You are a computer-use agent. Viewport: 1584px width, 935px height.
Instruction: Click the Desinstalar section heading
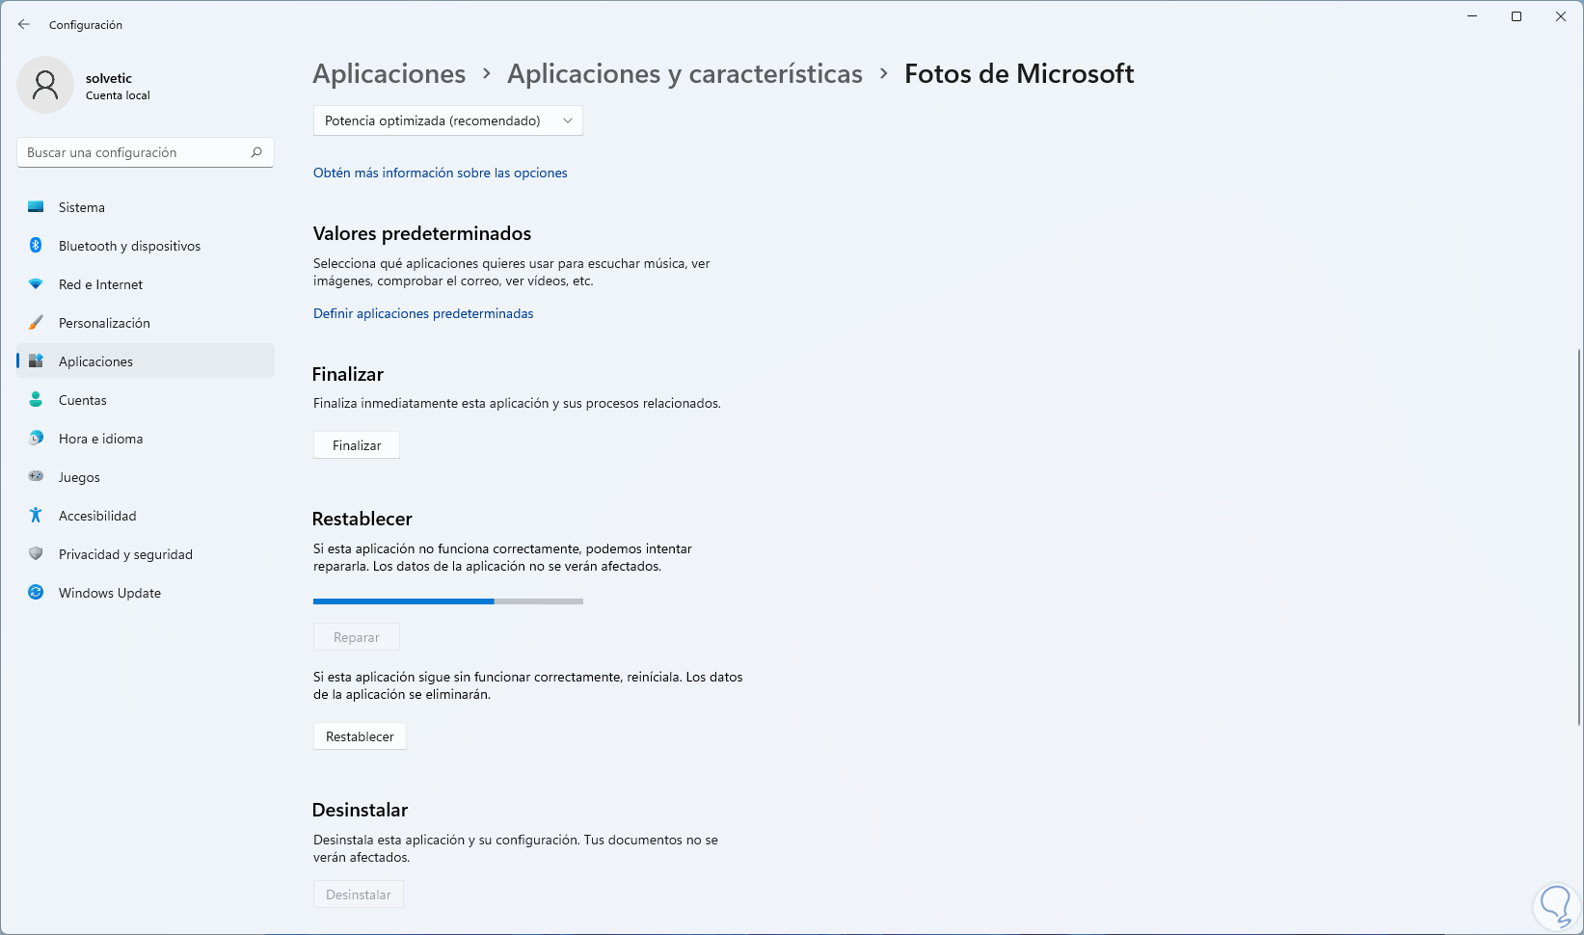click(361, 810)
